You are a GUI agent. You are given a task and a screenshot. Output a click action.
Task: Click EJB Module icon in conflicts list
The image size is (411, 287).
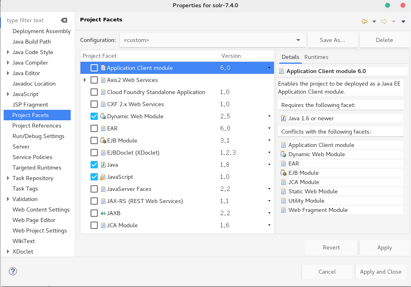pos(283,173)
